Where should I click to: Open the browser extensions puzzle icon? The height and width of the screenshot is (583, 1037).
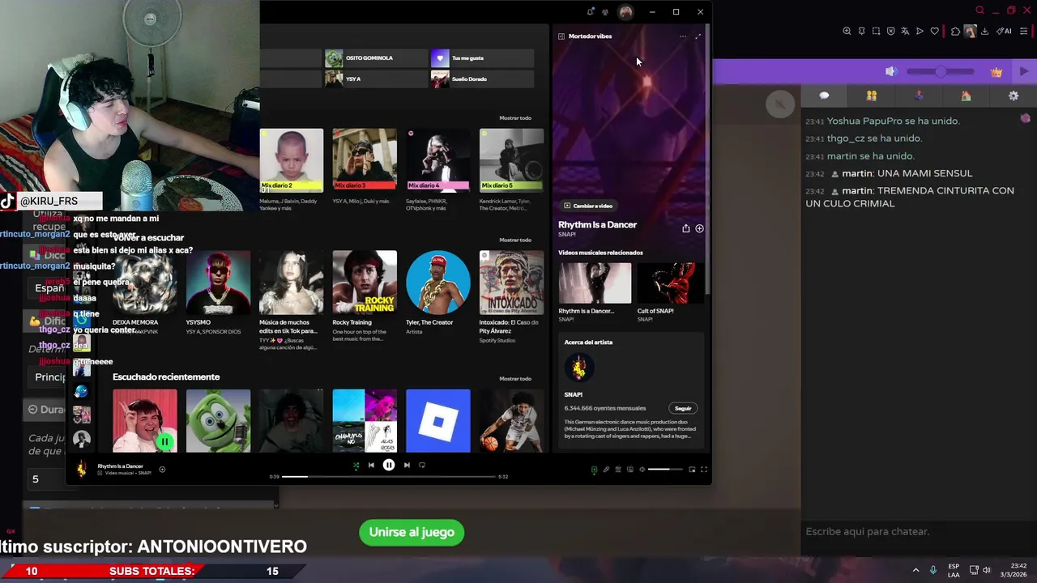point(955,32)
